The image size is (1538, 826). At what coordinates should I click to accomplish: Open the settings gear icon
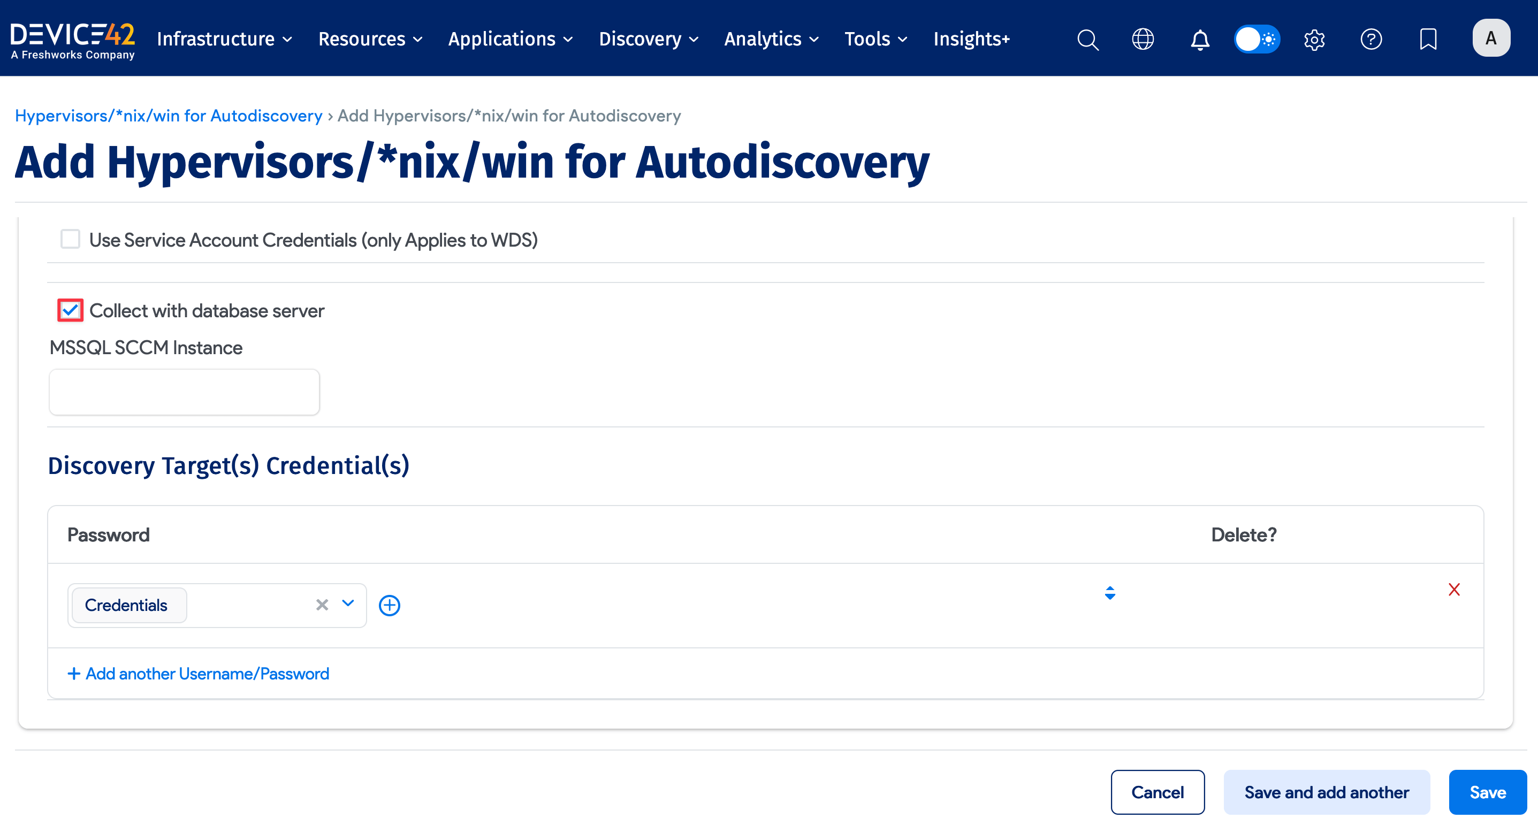pos(1314,40)
